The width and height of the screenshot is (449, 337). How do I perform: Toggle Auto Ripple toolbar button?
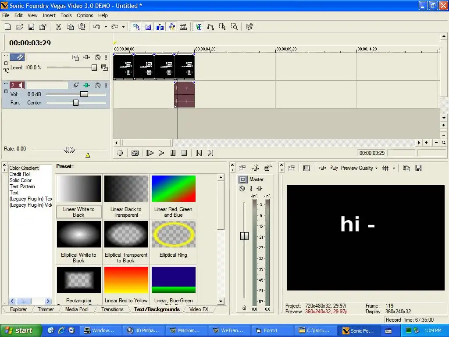click(x=160, y=27)
